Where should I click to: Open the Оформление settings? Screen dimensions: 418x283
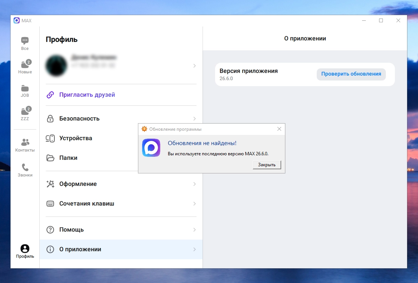(121, 184)
